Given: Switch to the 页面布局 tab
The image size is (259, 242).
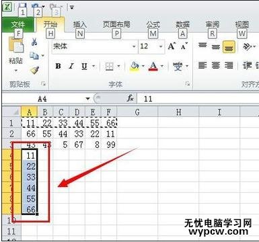Looking at the screenshot, I should click(116, 24).
